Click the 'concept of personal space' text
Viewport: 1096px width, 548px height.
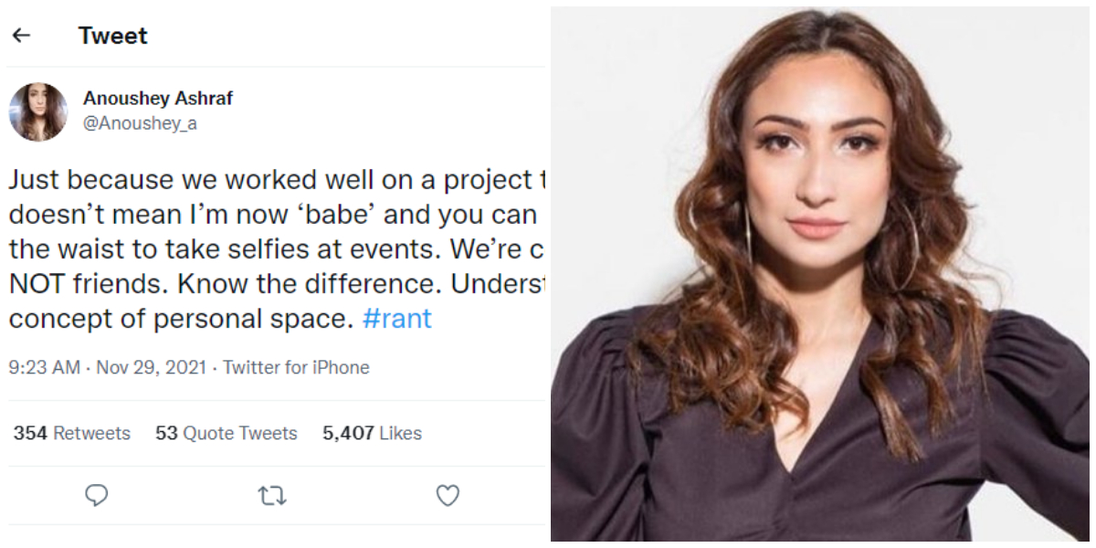pos(181,319)
